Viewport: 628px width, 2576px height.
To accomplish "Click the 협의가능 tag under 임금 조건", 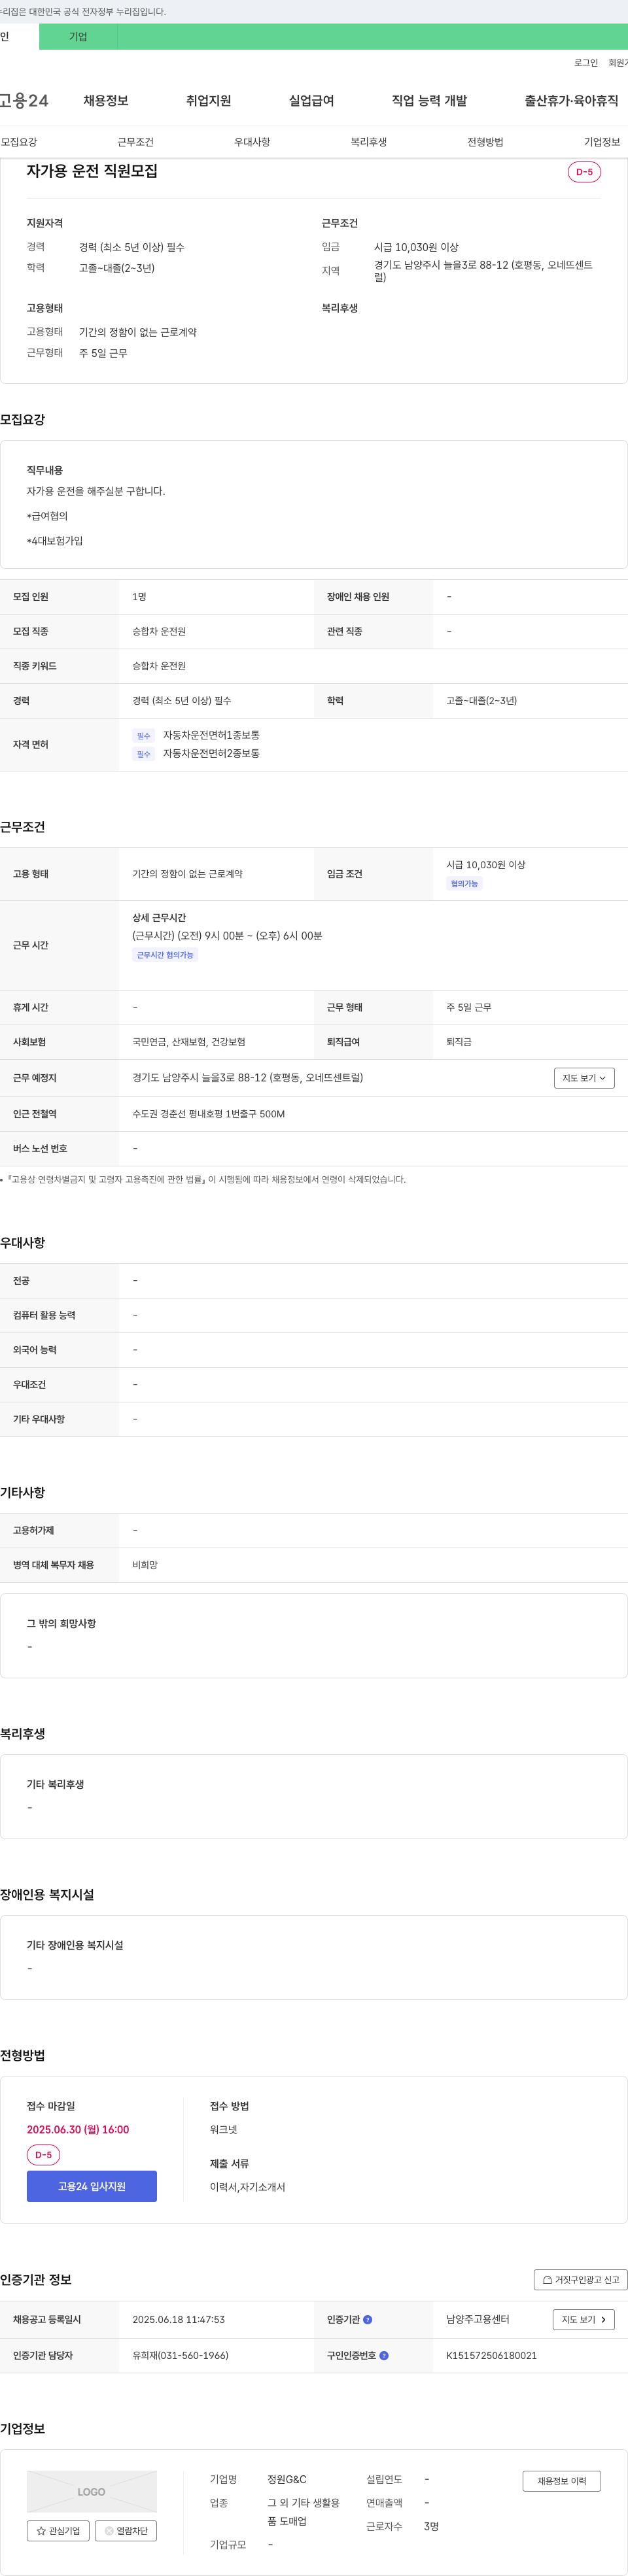I will click(464, 883).
